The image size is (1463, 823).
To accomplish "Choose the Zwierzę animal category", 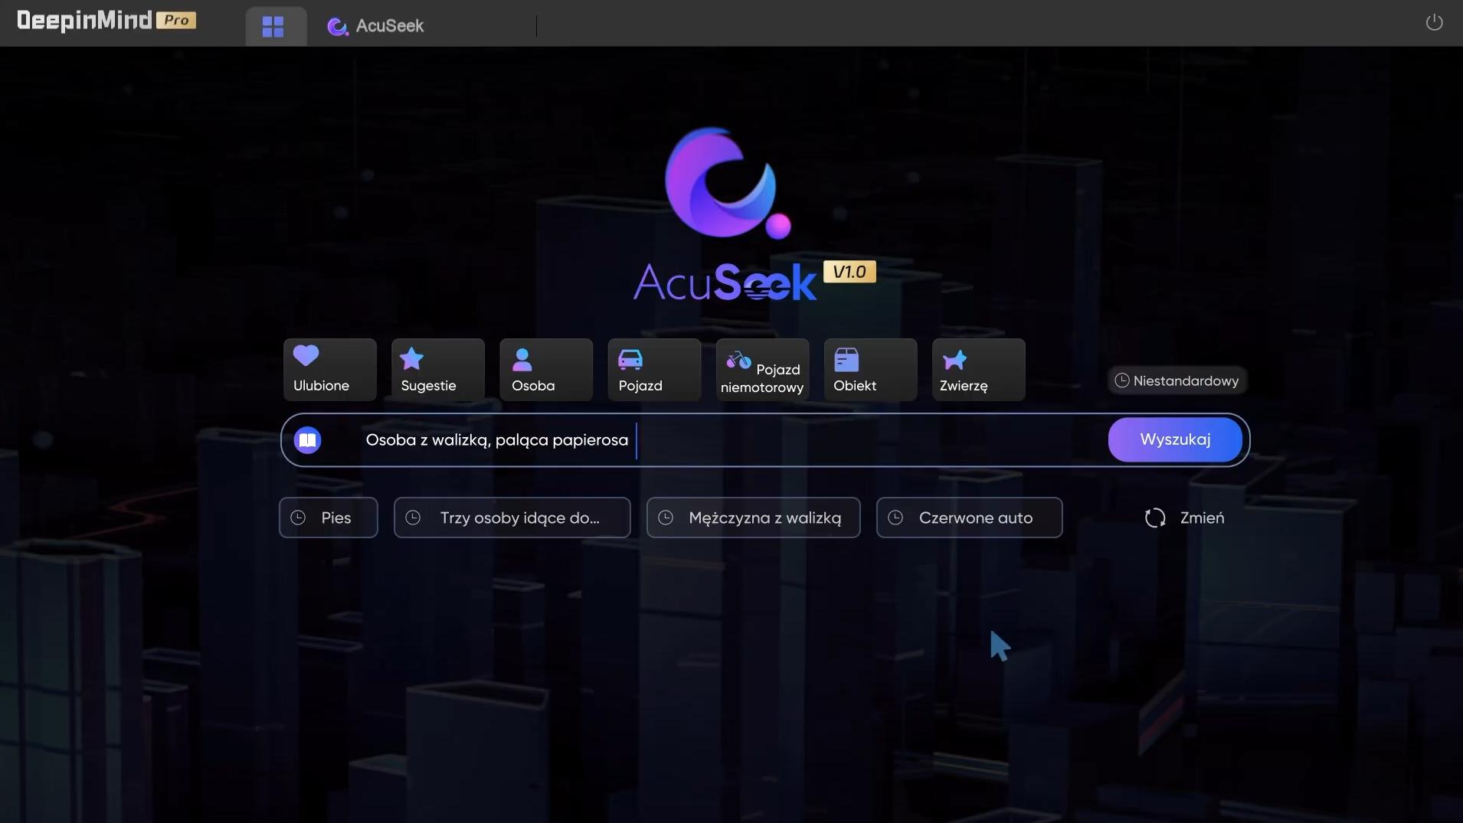I will coord(978,370).
